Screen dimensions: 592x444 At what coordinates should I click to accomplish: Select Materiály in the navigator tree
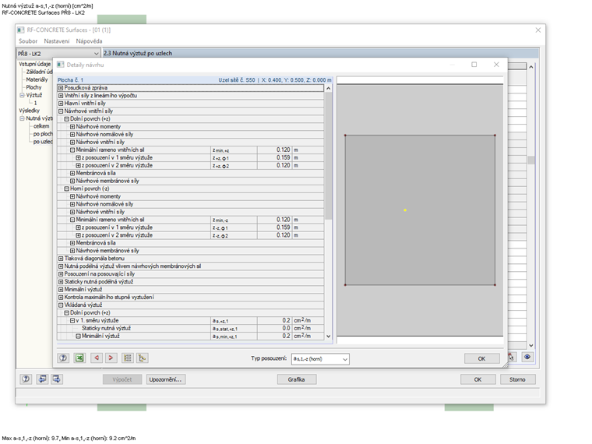point(37,79)
